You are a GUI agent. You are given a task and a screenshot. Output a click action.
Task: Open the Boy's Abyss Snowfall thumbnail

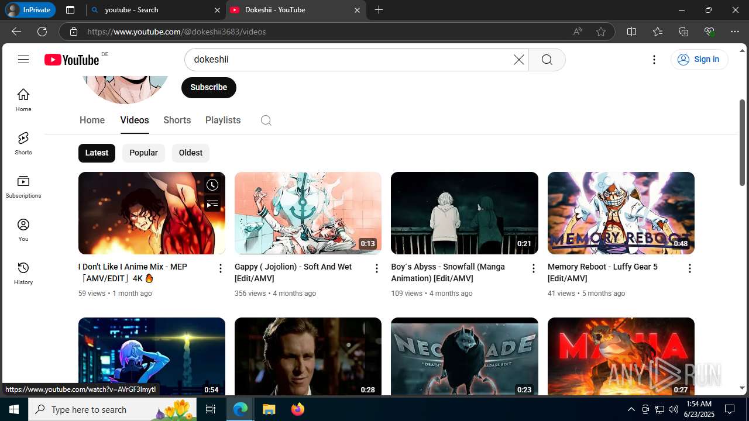pyautogui.click(x=465, y=213)
